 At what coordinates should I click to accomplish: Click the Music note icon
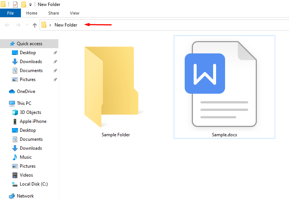tap(15, 157)
